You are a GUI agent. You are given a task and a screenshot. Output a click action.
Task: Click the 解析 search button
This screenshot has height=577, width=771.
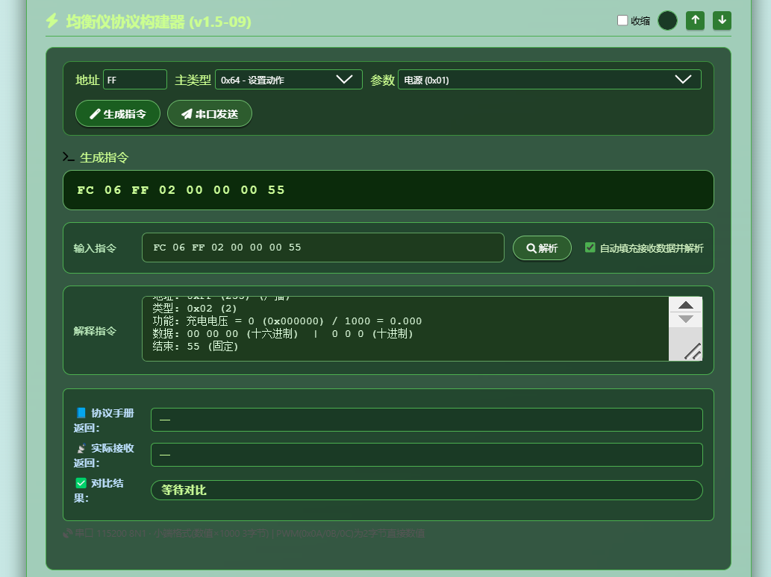click(542, 248)
